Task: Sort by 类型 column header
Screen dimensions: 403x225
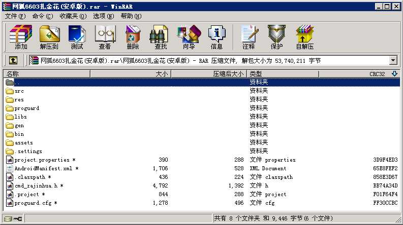Action: click(283, 74)
